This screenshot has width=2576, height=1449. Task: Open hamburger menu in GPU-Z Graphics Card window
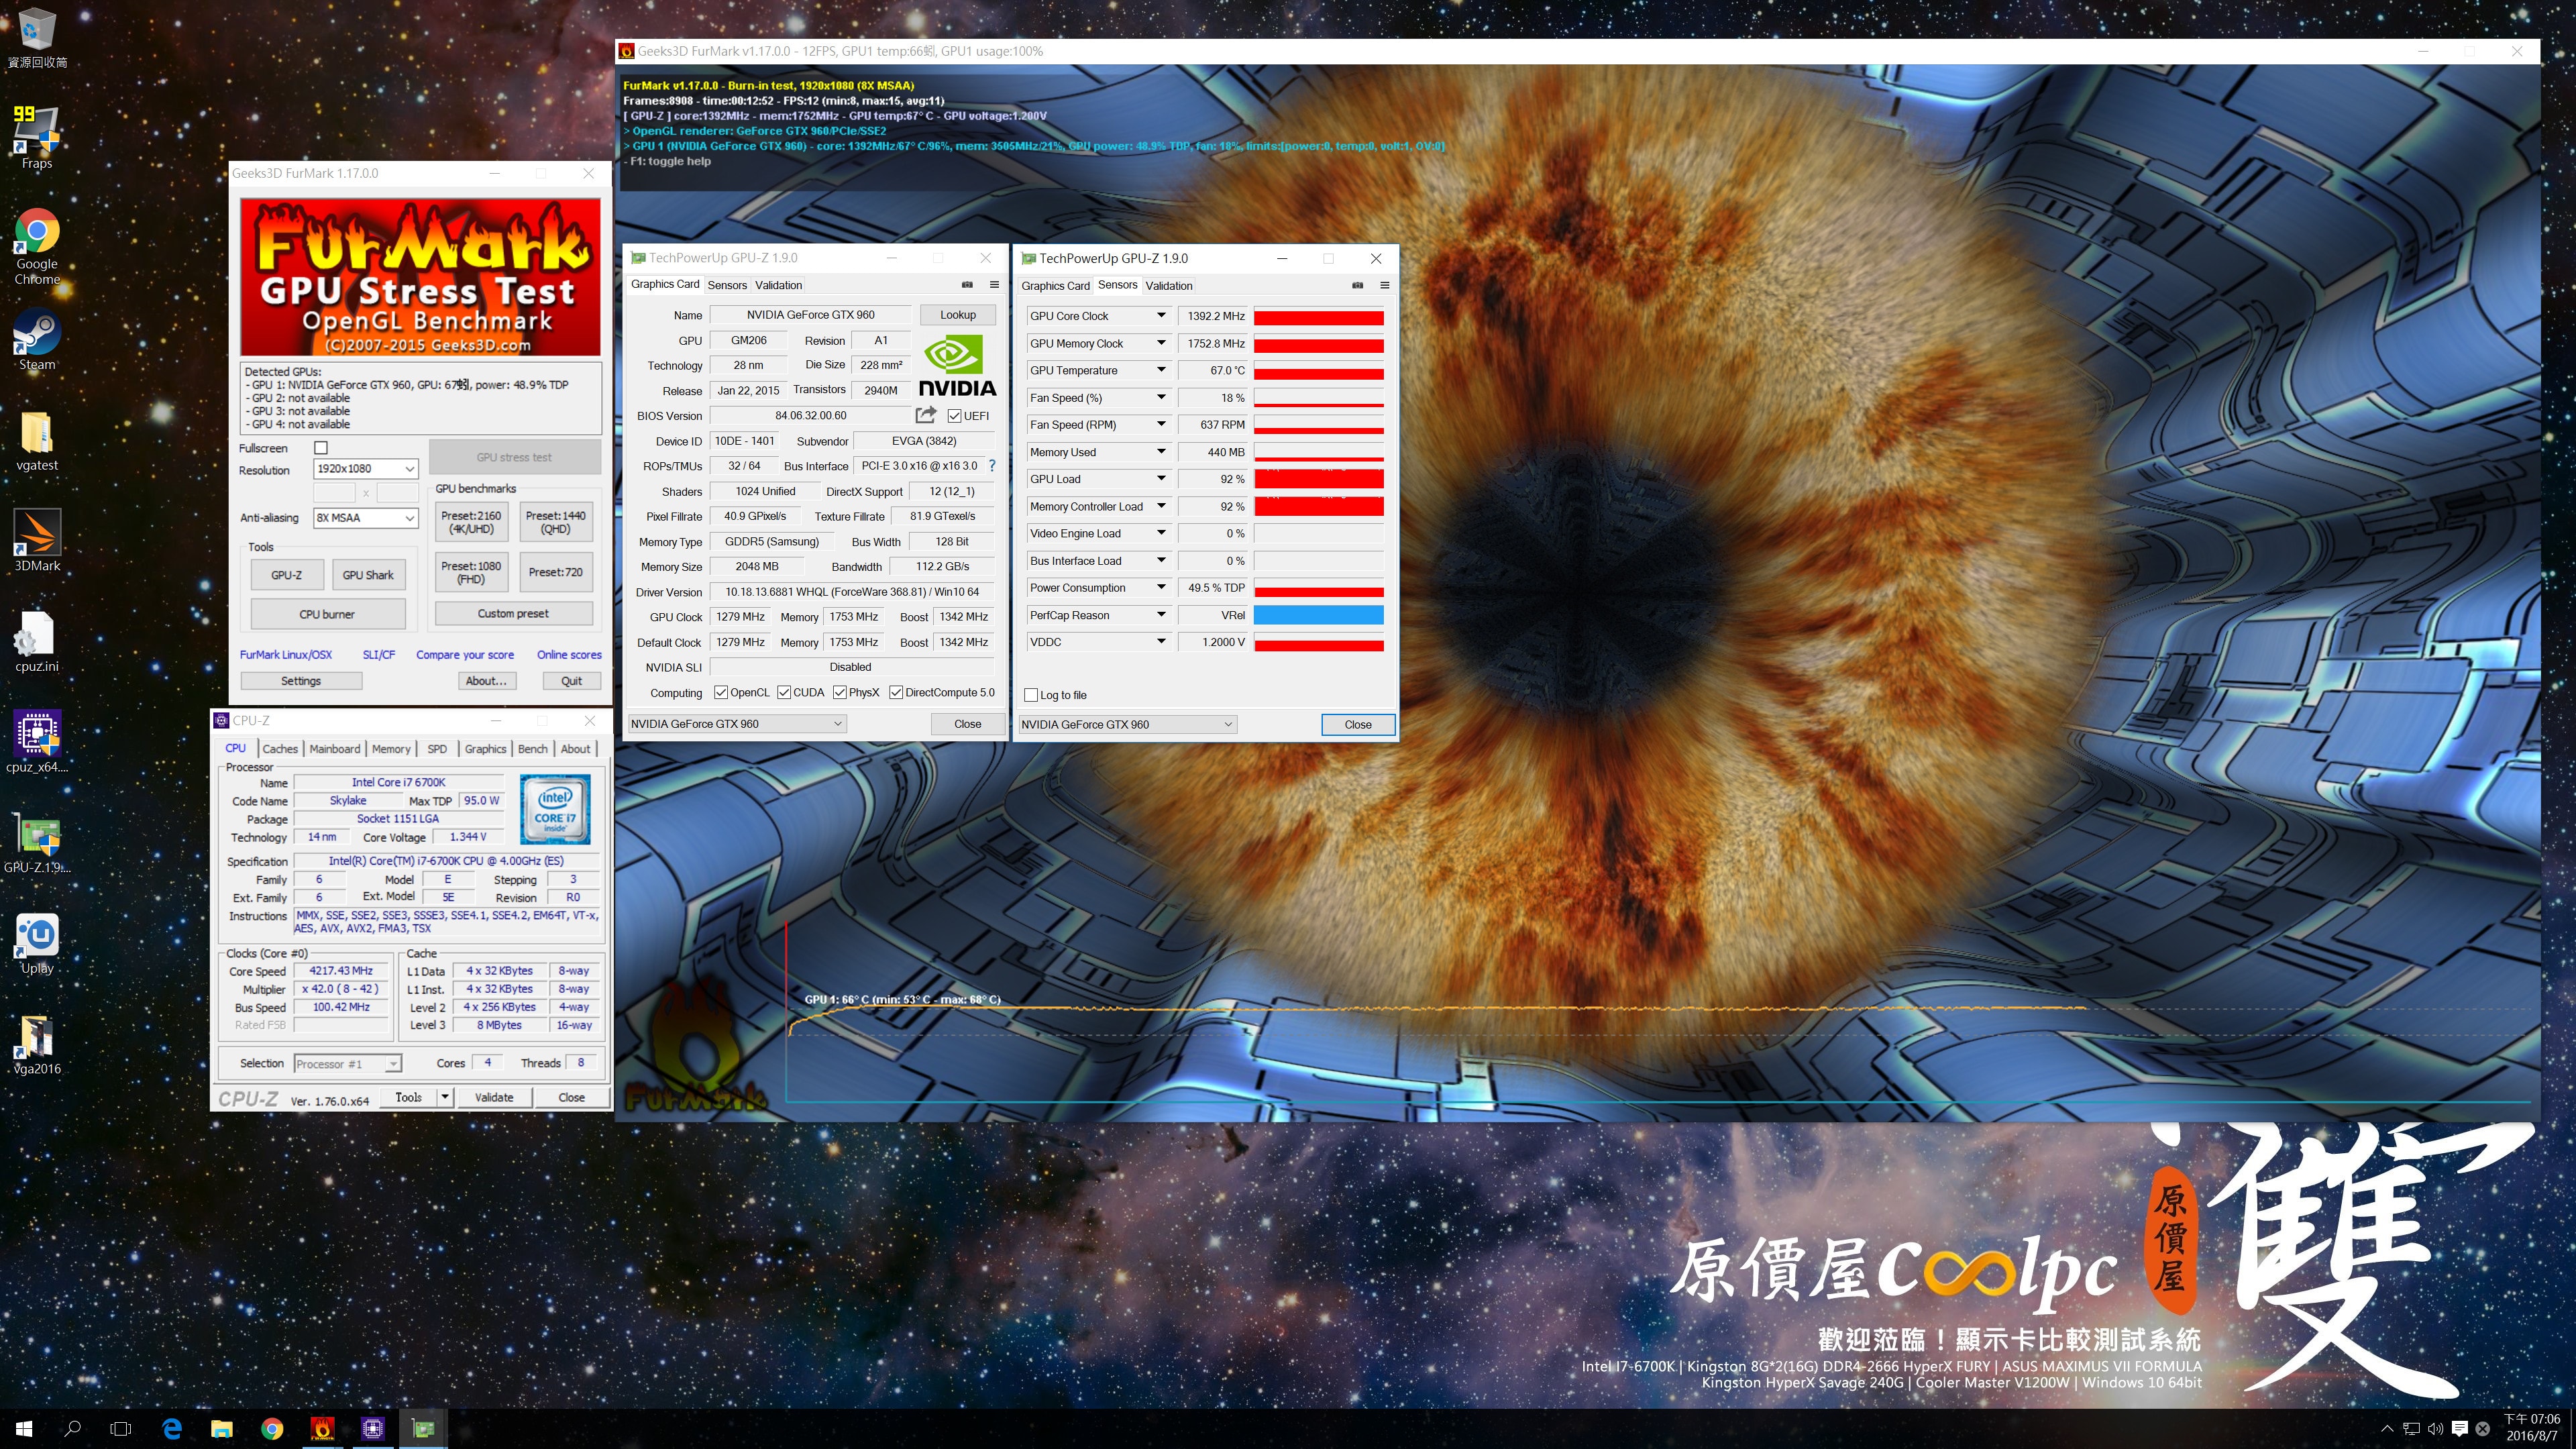click(x=994, y=284)
